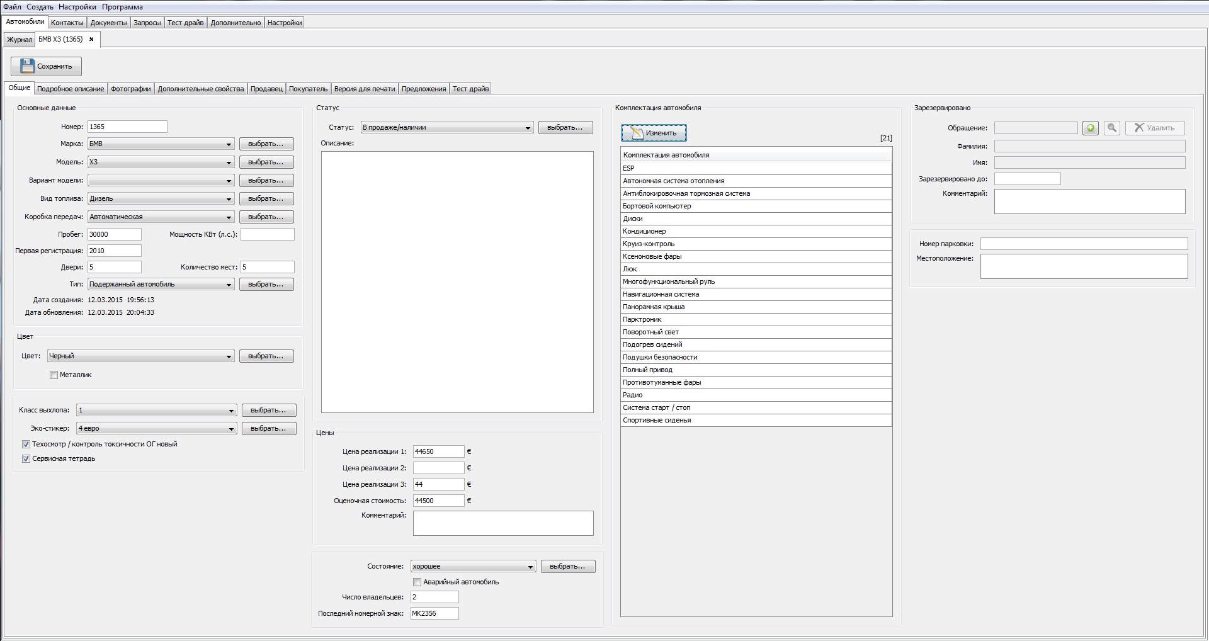Toggle the Металлик checkbox
Screen dimensions: 1209x641
[54, 375]
